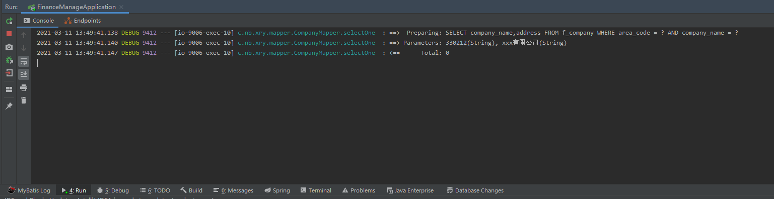Stop the running application (red square)
This screenshot has height=199, width=774.
[x=9, y=34]
